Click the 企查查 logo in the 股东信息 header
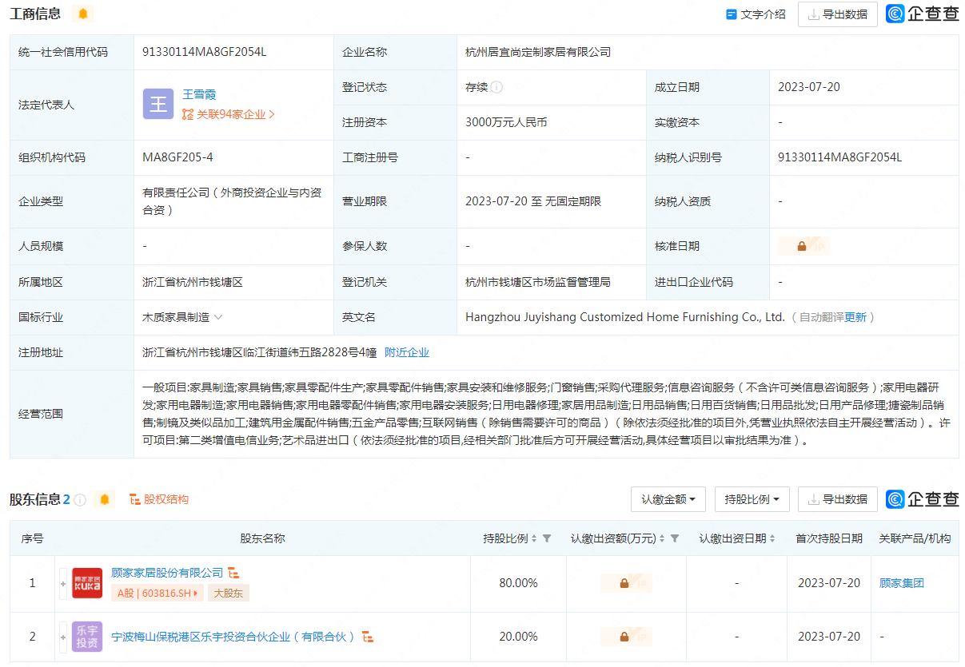This screenshot has width=965, height=667. [x=922, y=499]
